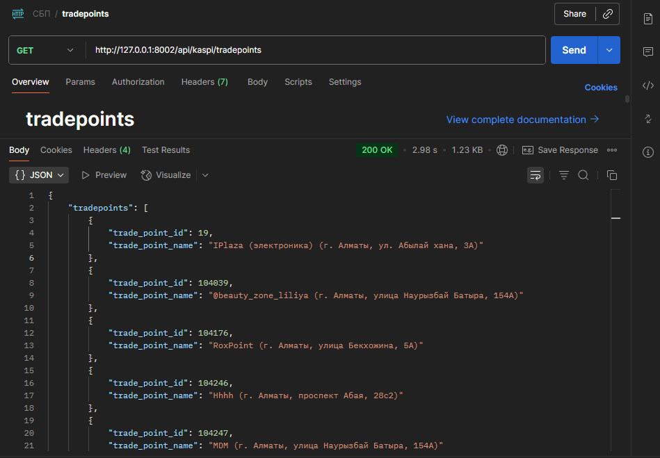Click the network globe icon
Viewport: 660px width, 458px height.
(502, 150)
